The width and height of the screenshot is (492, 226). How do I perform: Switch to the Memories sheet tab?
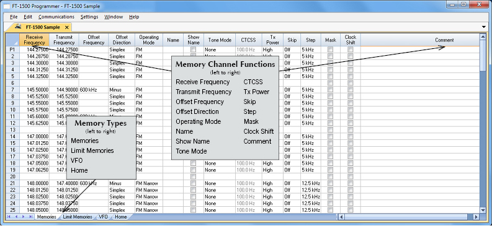(x=47, y=217)
